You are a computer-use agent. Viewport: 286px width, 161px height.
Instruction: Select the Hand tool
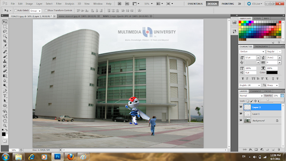click(5, 121)
